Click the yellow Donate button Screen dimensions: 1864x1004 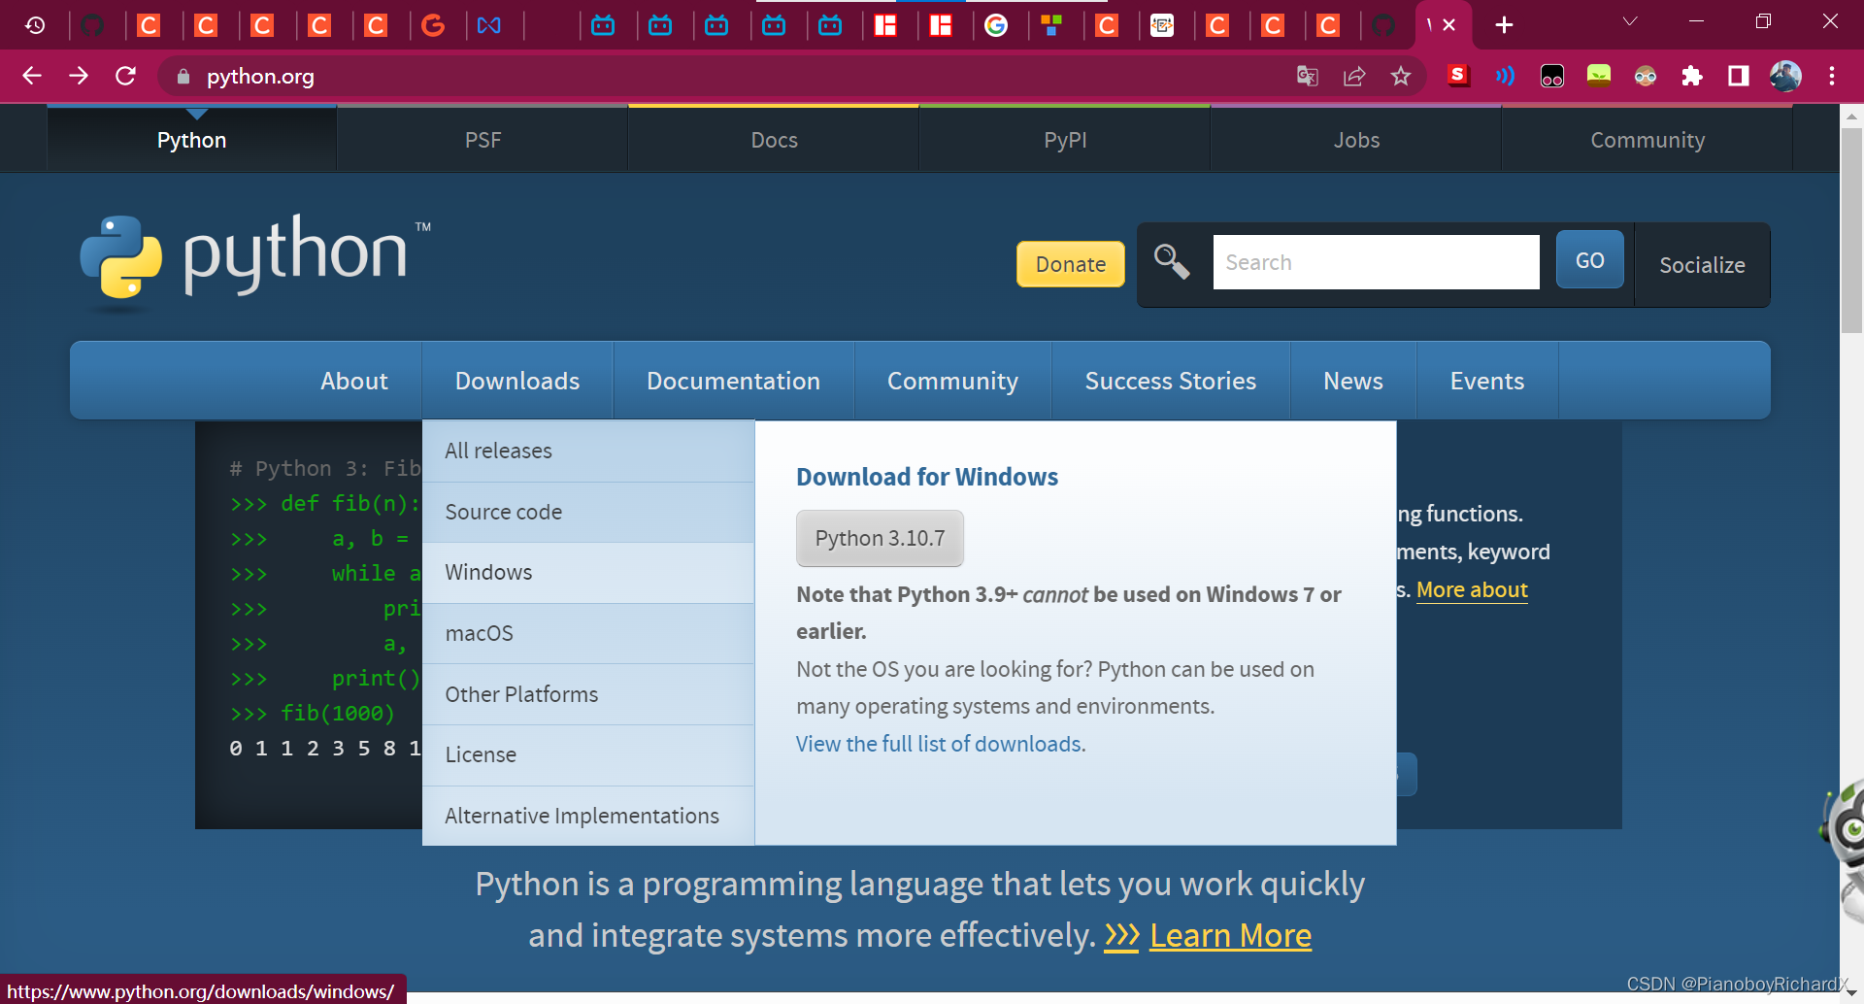[x=1070, y=264]
